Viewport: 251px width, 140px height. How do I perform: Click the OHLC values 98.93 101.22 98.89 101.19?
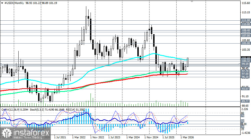point(41,3)
